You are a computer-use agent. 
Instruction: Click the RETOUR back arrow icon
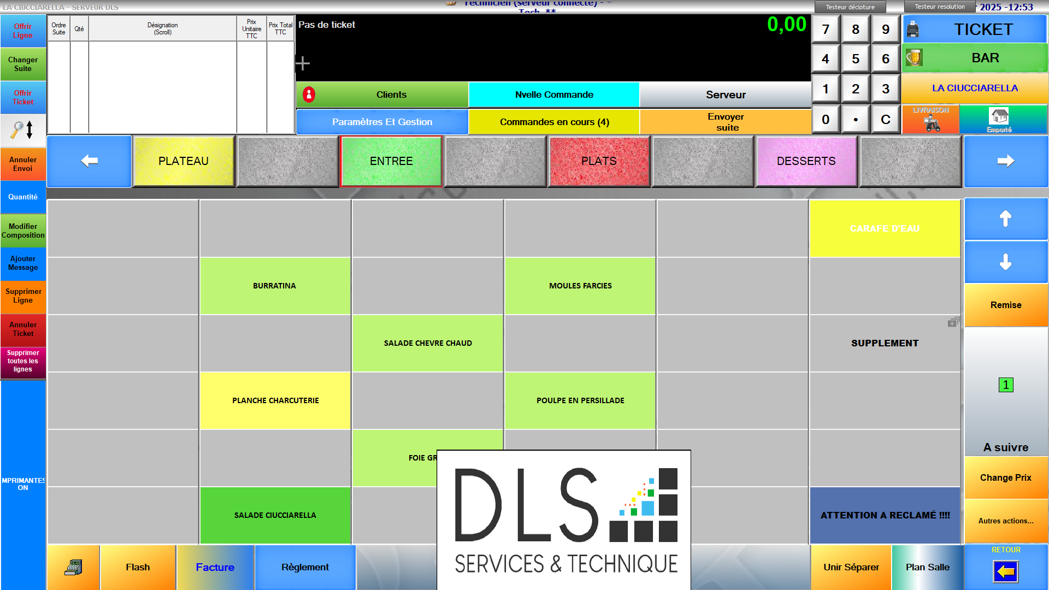1006,571
